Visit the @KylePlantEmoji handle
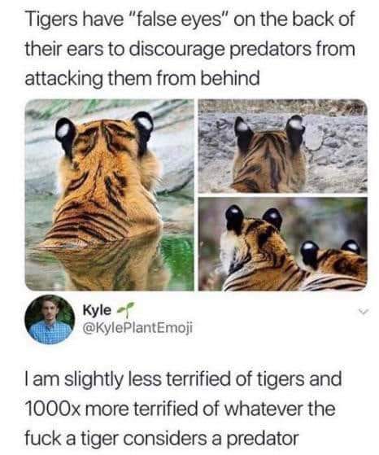 (x=137, y=328)
